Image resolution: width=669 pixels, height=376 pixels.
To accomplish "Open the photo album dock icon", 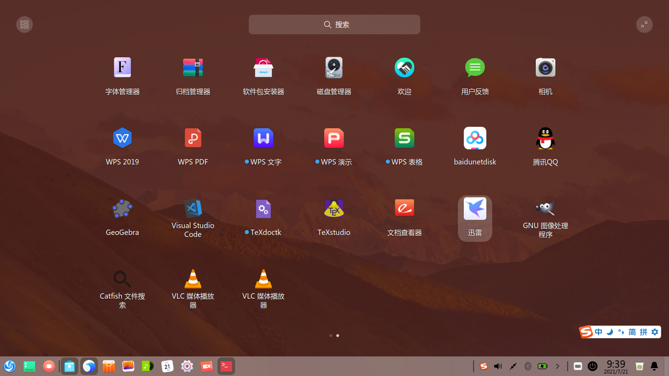I will [128, 366].
